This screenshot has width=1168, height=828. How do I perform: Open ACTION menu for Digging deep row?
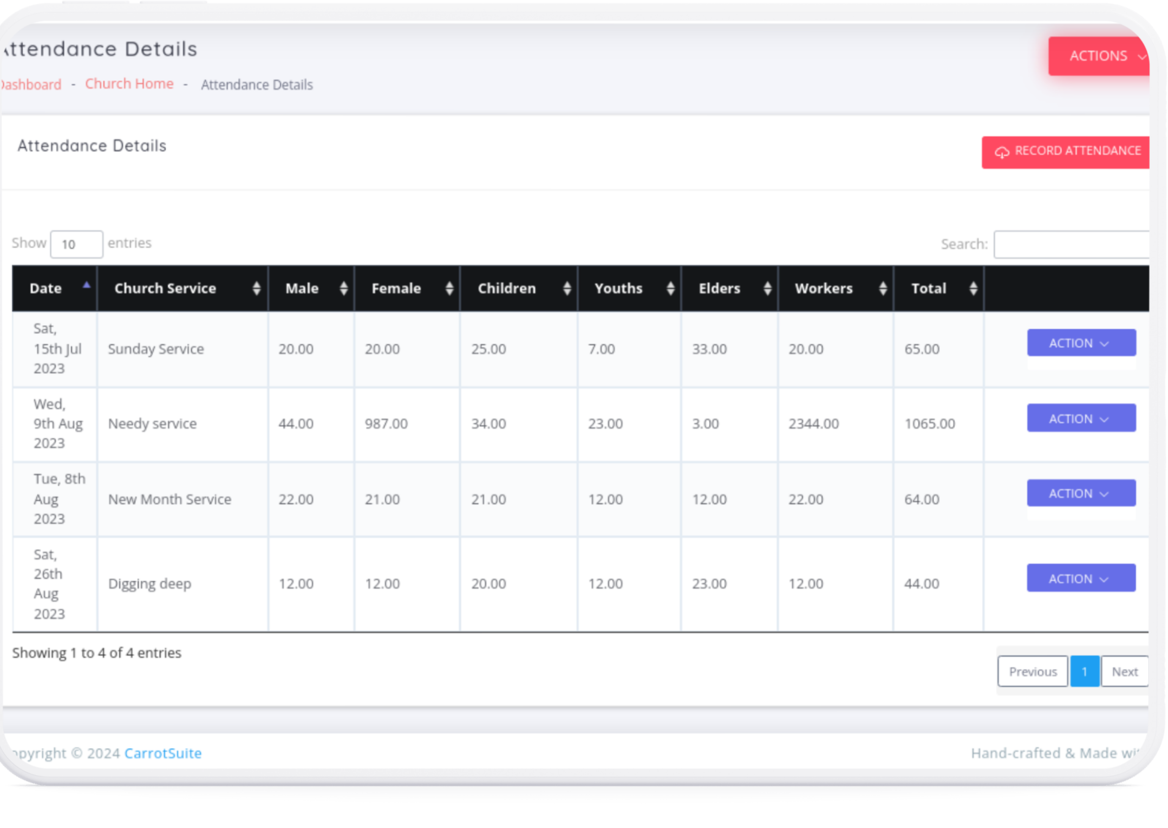(1080, 579)
